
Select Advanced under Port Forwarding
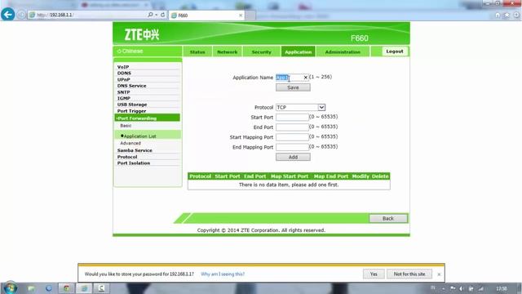tap(130, 143)
